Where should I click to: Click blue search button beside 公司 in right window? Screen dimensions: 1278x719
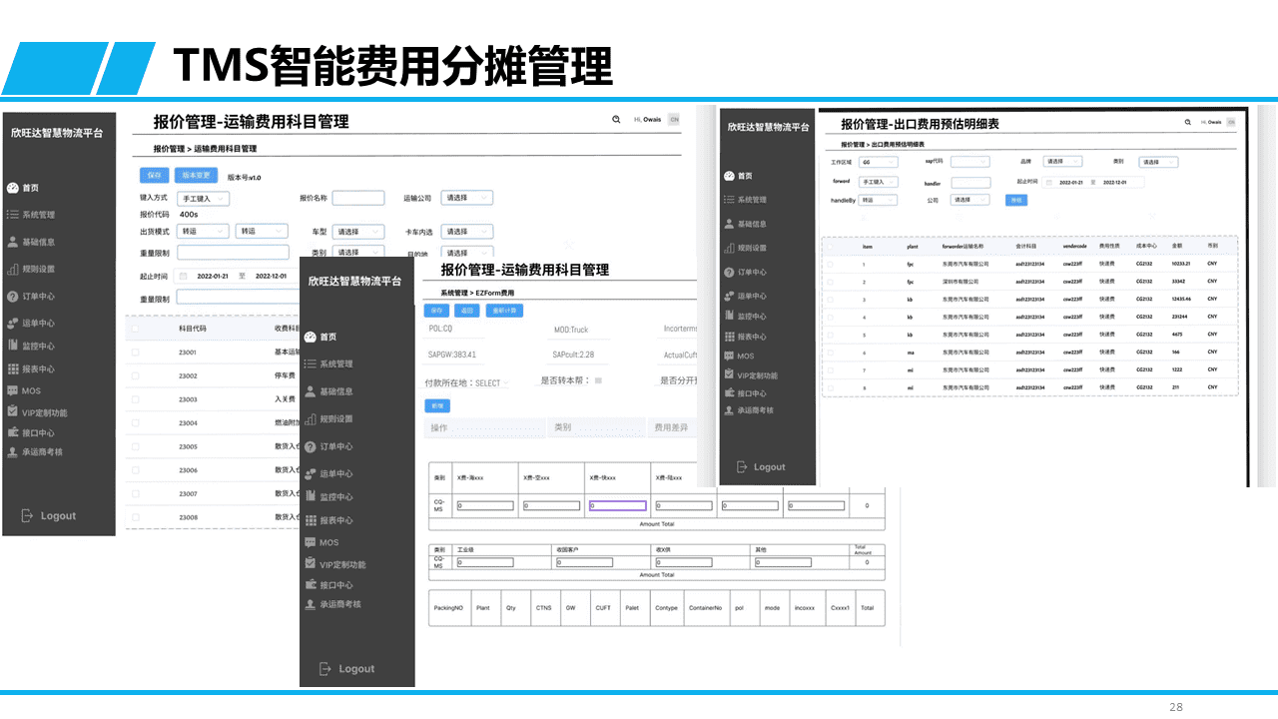pyautogui.click(x=1014, y=200)
